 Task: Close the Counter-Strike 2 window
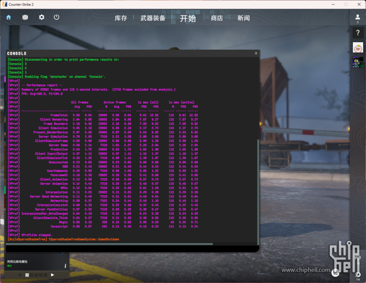point(359,4)
